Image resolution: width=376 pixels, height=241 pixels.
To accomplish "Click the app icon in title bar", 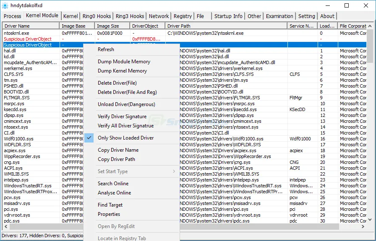I will click(x=5, y=5).
